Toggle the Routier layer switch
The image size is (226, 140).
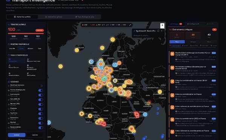pos(41,123)
